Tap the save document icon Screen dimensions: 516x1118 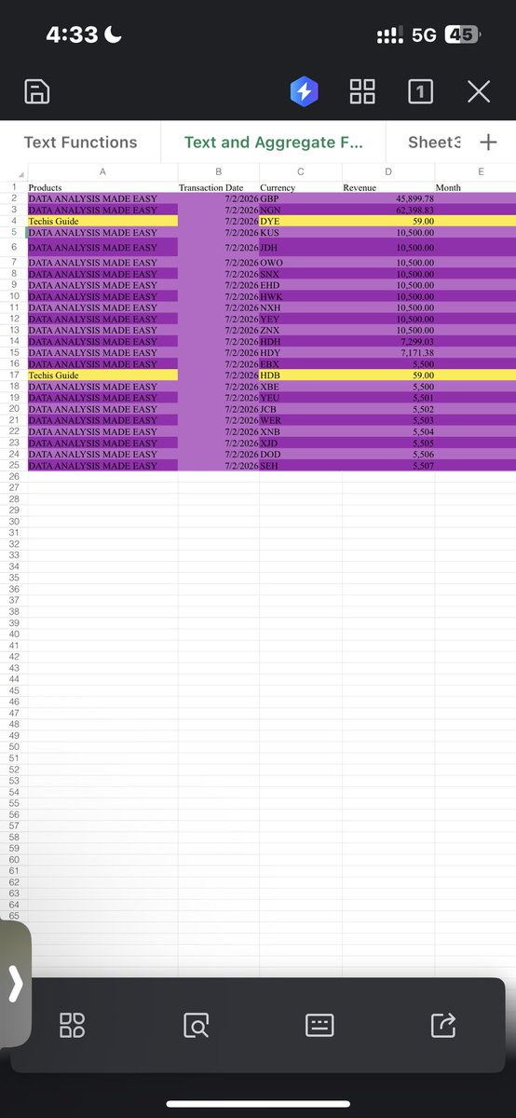[x=36, y=91]
